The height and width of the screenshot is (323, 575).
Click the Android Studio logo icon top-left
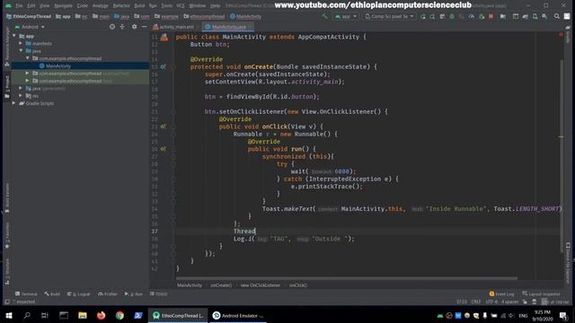[8, 5]
